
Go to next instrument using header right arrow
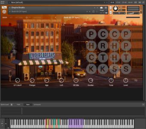[97, 8]
